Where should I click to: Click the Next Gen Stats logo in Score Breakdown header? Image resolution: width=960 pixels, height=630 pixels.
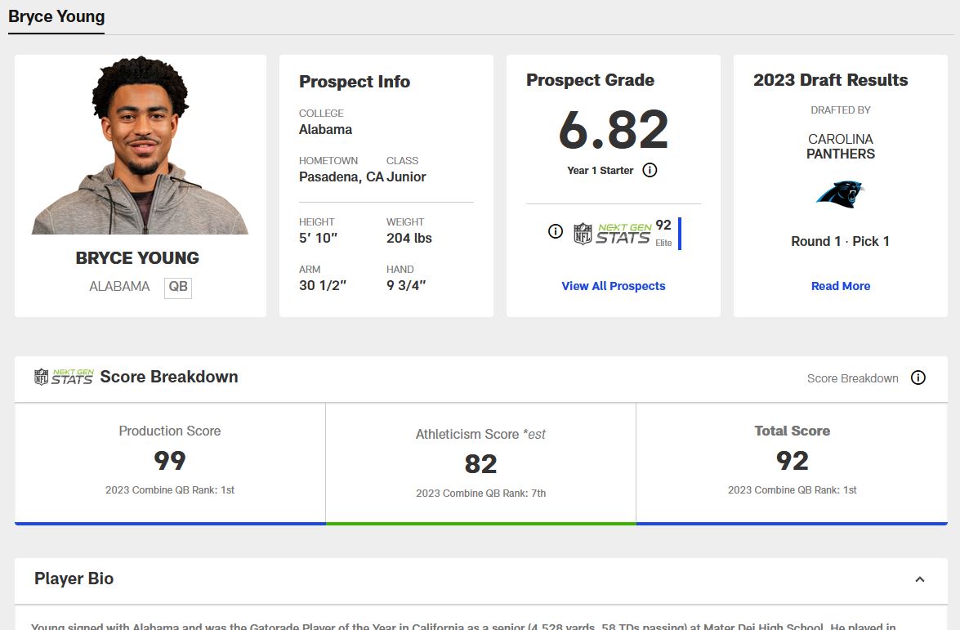point(64,377)
